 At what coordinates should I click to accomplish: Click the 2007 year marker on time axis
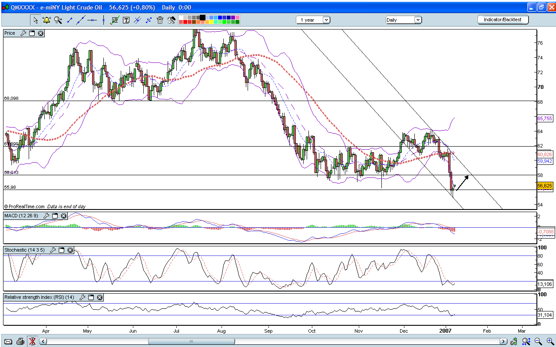(x=446, y=331)
